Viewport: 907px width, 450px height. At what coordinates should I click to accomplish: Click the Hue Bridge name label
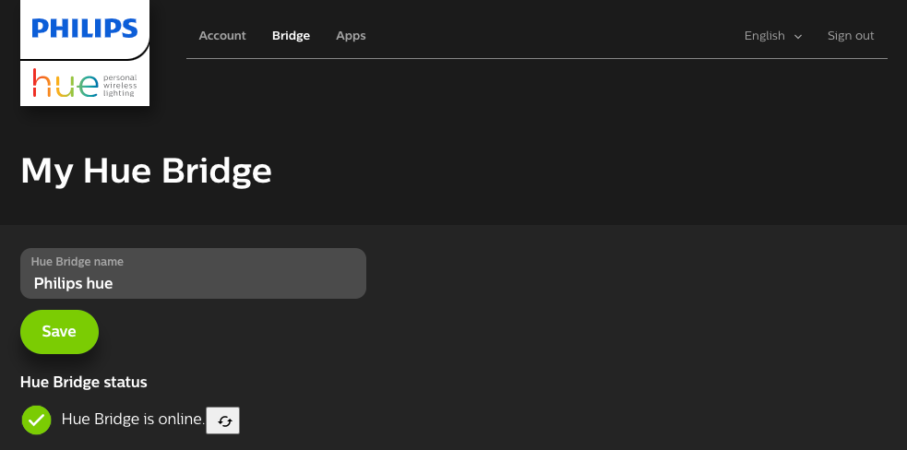[77, 262]
